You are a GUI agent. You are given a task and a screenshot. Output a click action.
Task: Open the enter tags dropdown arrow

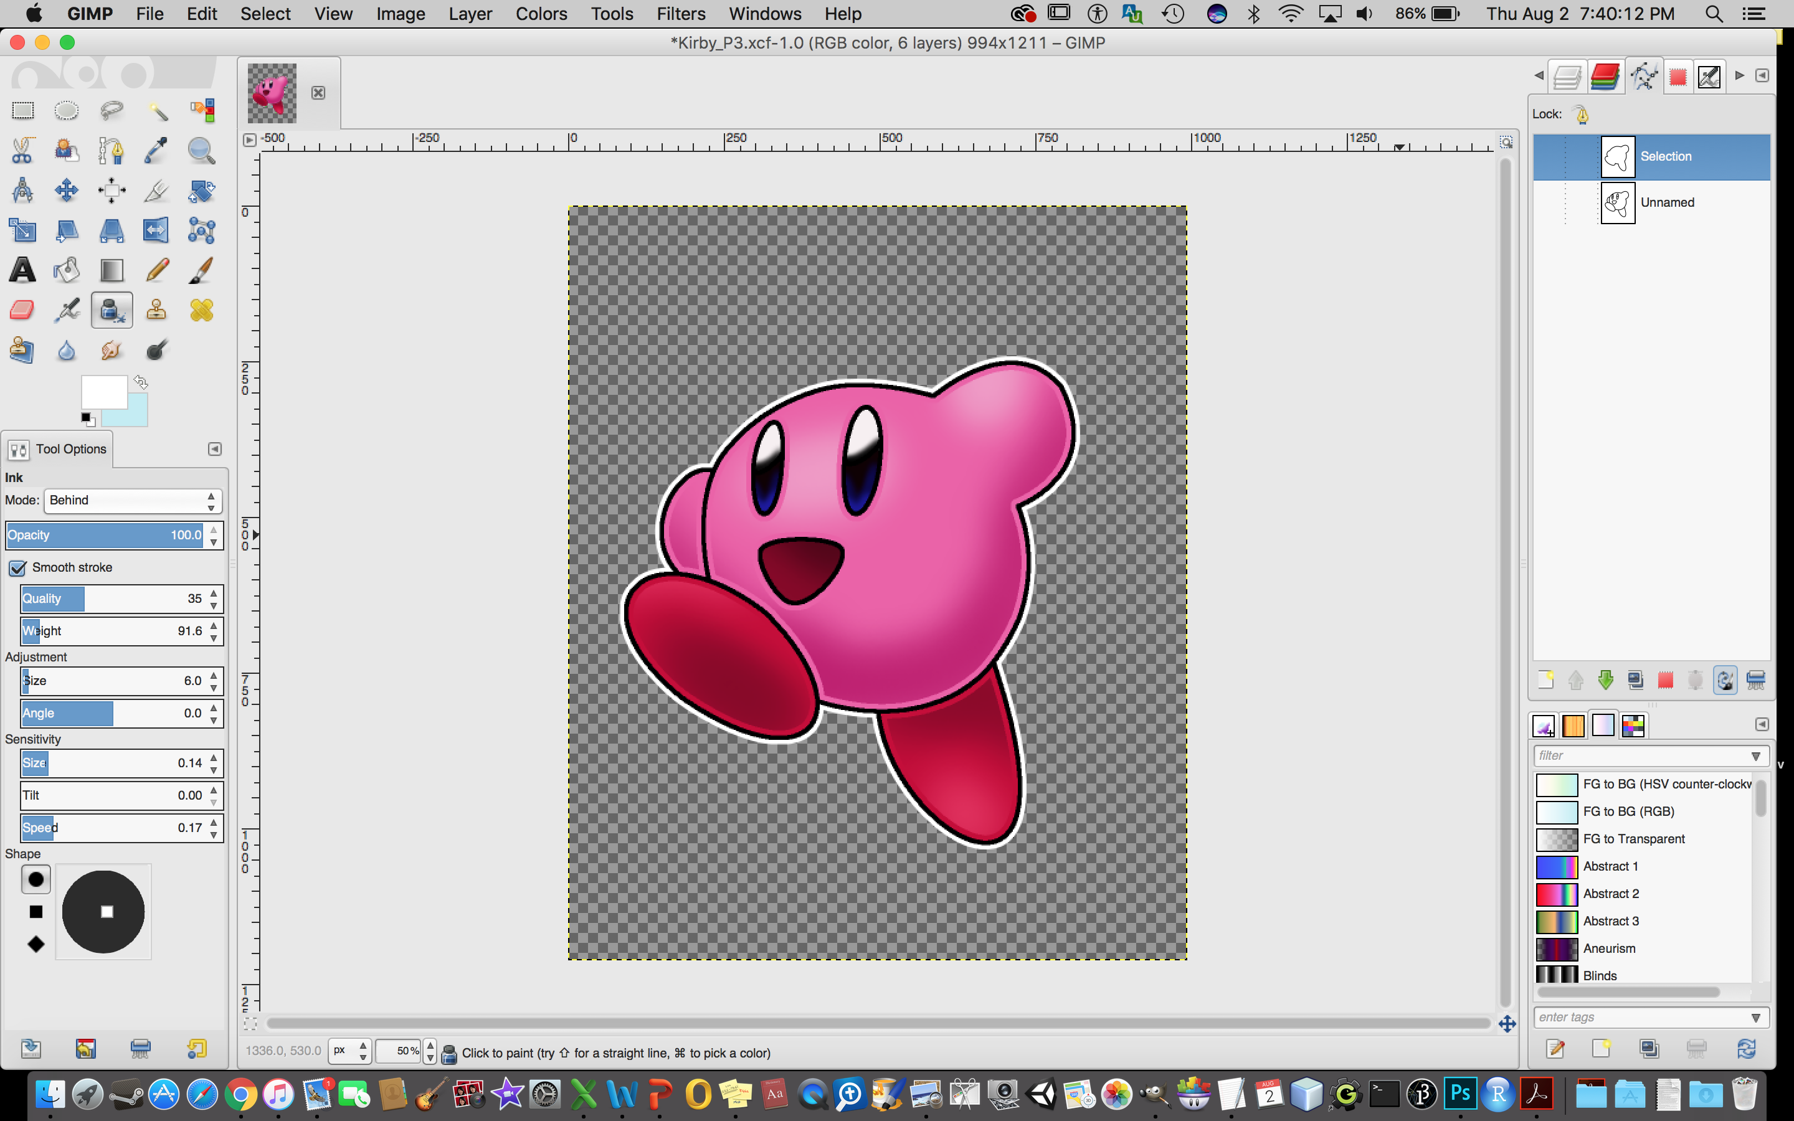tap(1755, 1018)
